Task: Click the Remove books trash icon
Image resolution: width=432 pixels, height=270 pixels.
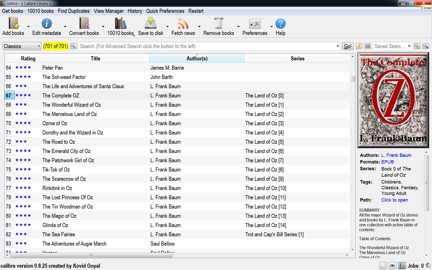Action: pyautogui.click(x=219, y=23)
